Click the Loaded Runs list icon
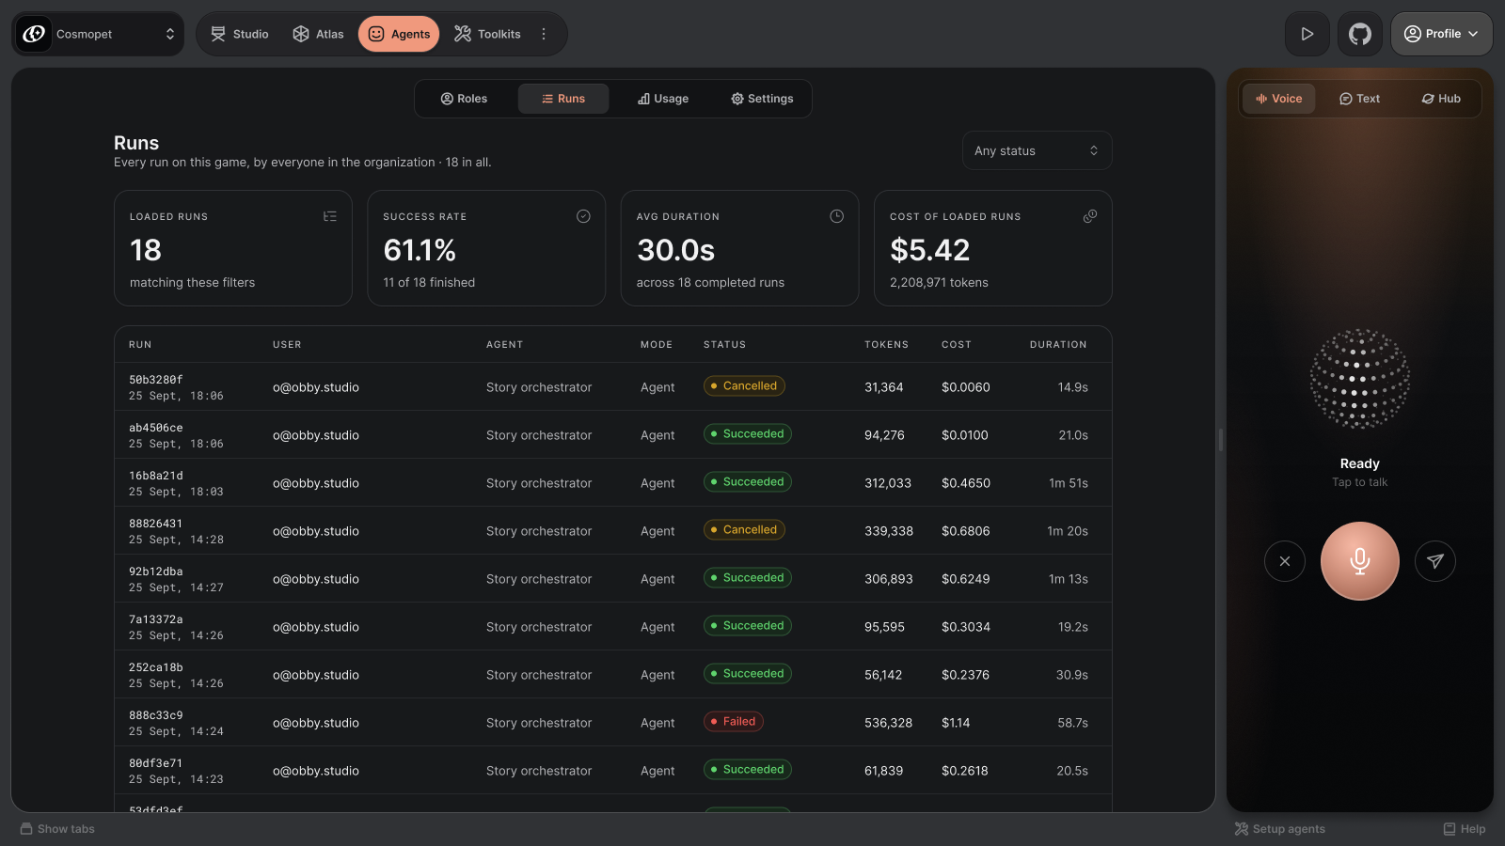The image size is (1505, 846). (330, 216)
